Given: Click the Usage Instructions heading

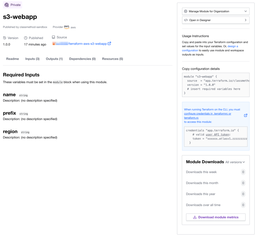Looking at the screenshot, I should point(195,36).
